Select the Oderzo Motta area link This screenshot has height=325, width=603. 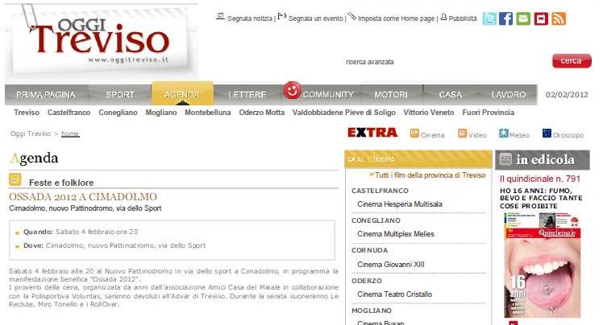tap(261, 113)
